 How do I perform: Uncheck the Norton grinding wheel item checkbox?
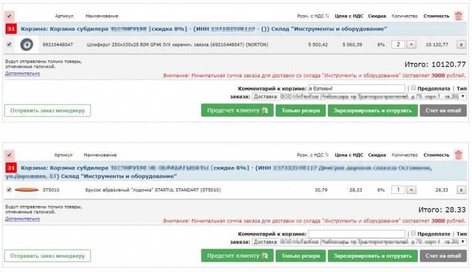(x=9, y=44)
